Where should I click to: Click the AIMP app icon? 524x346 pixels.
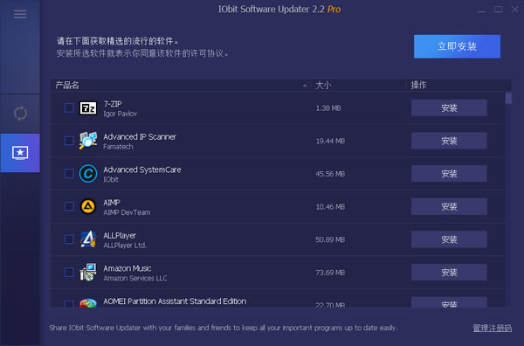point(88,206)
